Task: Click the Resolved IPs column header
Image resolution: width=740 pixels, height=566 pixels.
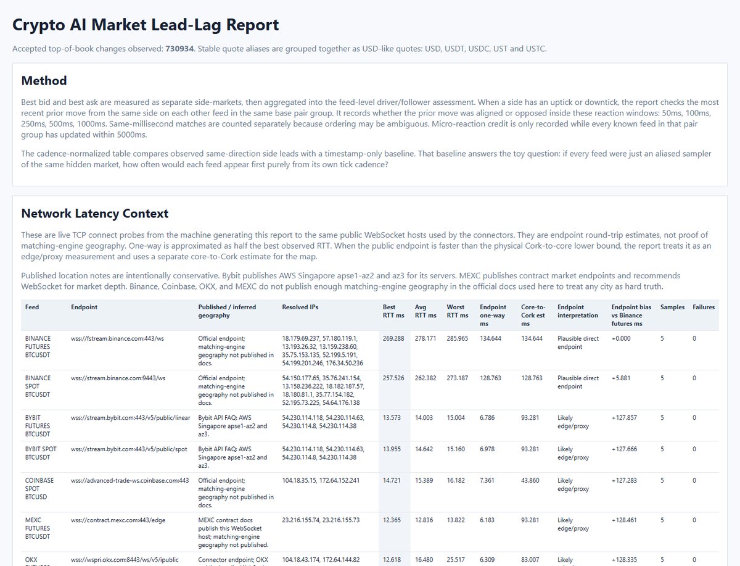Action: coord(300,307)
